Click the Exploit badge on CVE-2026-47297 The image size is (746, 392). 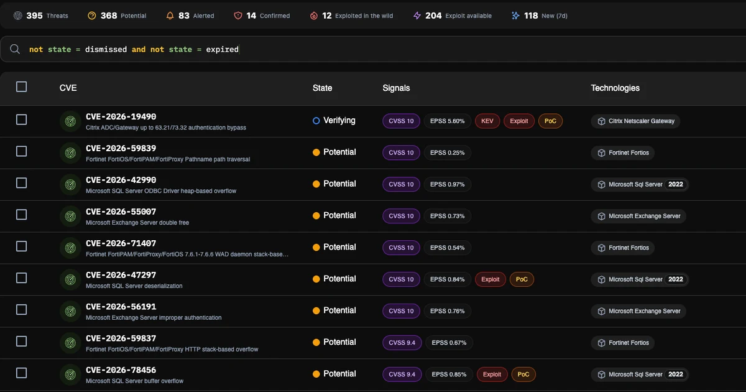(x=490, y=279)
